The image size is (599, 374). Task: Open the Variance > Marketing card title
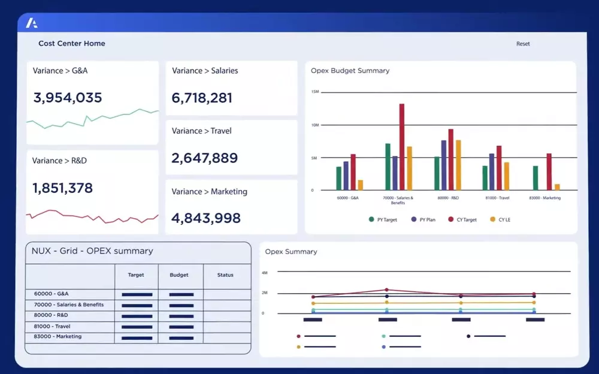(209, 191)
